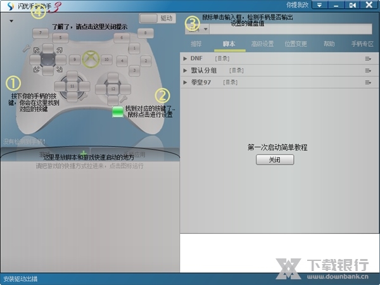Click the 闪优手柄助手 app logo

pyautogui.click(x=10, y=6)
